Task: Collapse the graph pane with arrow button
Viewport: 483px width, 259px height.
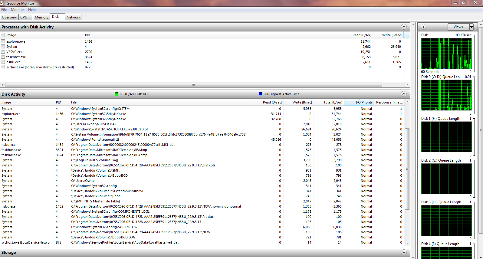Action: [x=424, y=27]
